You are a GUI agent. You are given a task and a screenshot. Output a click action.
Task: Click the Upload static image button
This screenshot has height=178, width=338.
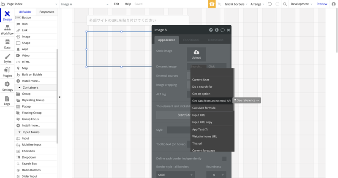pyautogui.click(x=196, y=54)
